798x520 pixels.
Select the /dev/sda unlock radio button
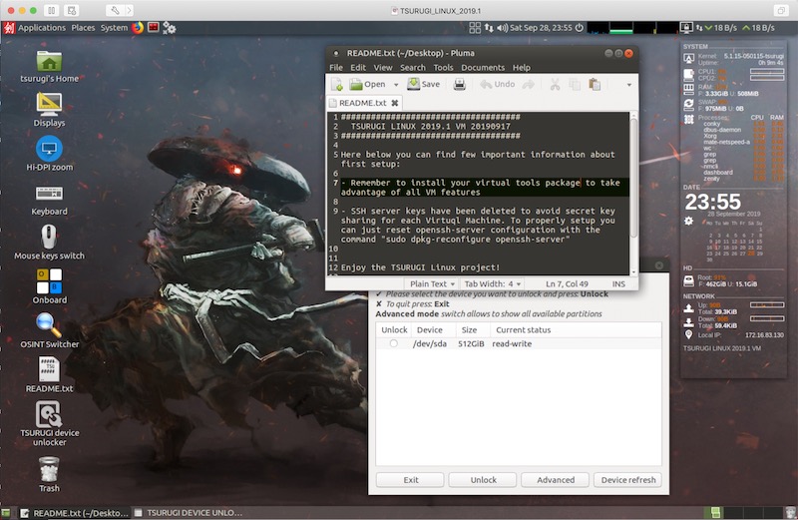point(394,343)
